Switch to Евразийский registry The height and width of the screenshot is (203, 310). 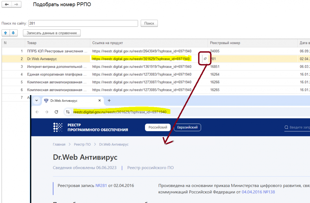pos(187,128)
